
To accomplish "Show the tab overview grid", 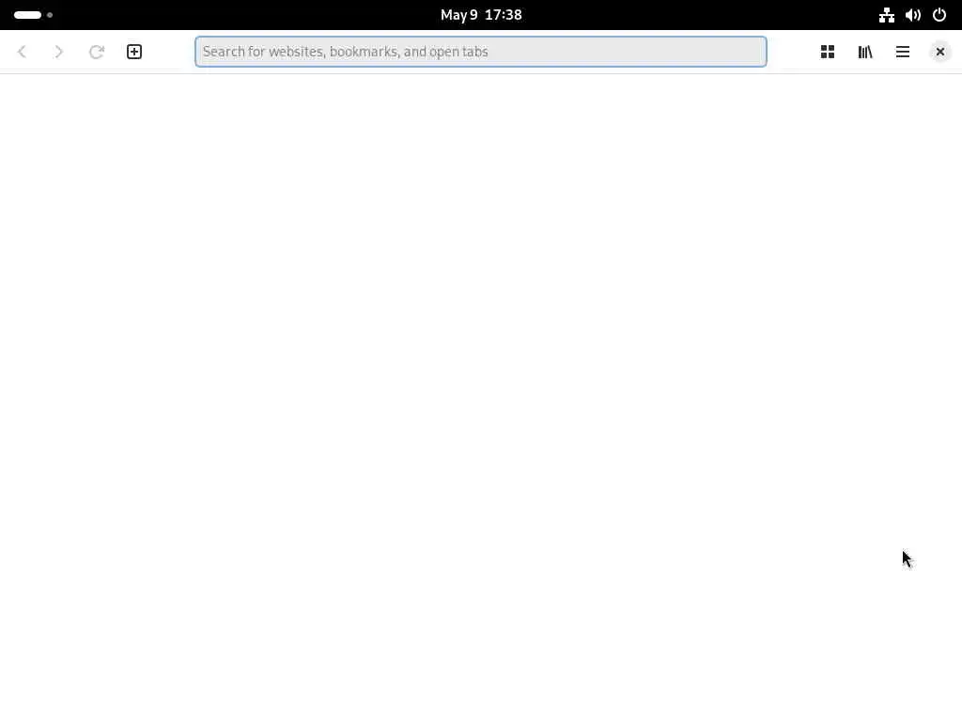I will [828, 52].
